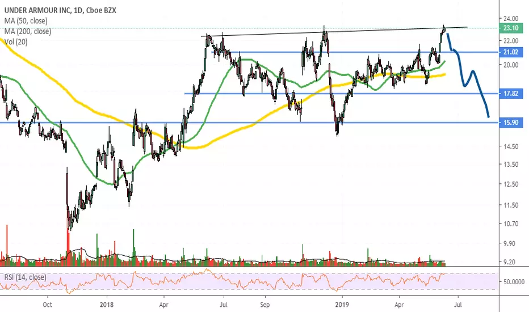This screenshot has width=529, height=312.
Task: Click the 2019 time axis label
Action: click(342, 305)
